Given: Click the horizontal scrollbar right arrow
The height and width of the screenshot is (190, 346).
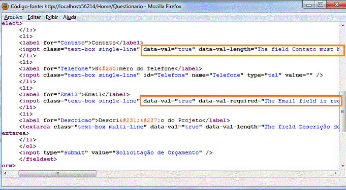Looking at the screenshot, I should point(335,173).
